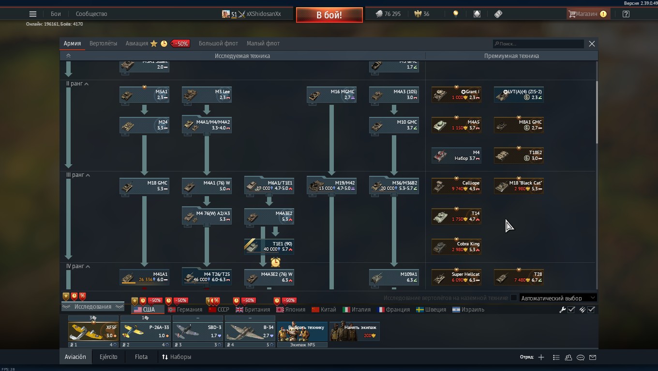
Task: Open the Сообщество menu
Action: (x=91, y=14)
